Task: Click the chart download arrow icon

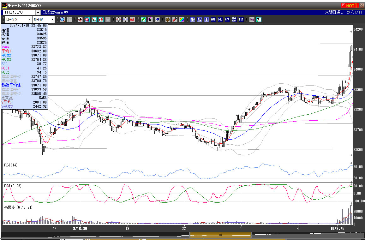Action: pos(80,20)
